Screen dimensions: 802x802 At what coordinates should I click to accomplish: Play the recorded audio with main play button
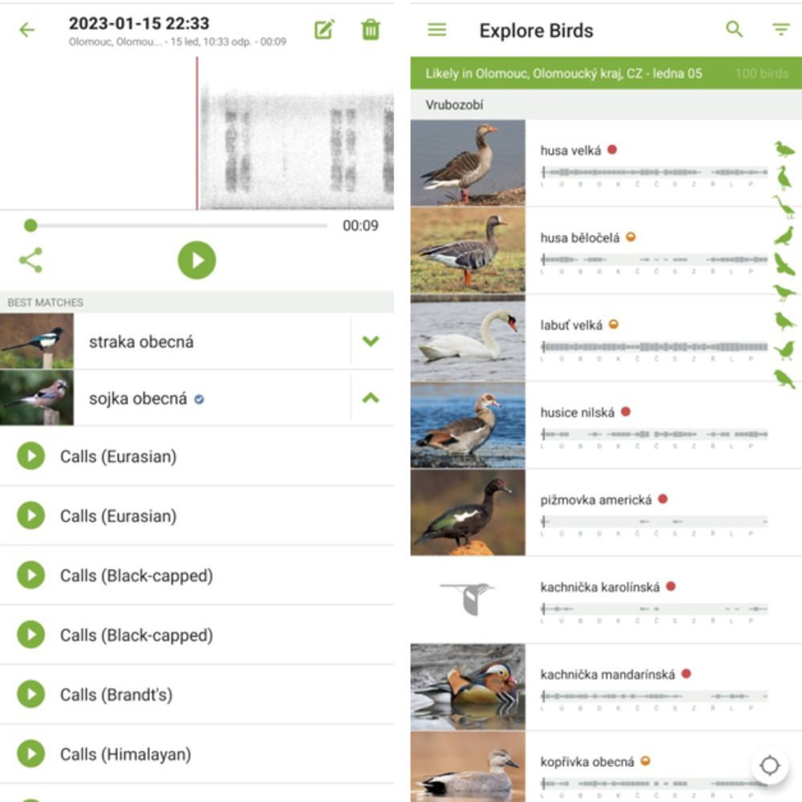pos(197,261)
